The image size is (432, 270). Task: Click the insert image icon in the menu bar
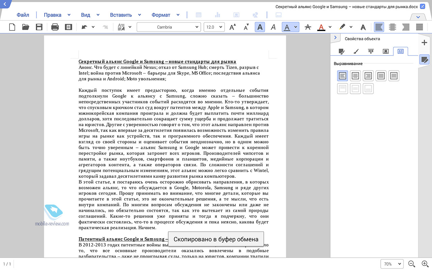[236, 15]
